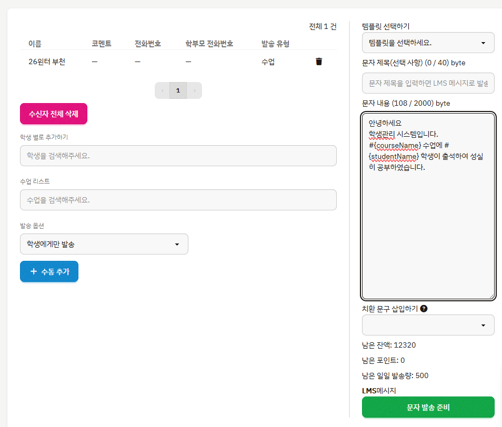
Task: Click the 문자 제목 input field
Action: (x=428, y=83)
